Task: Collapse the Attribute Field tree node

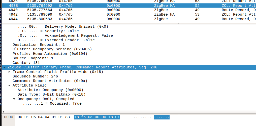Action: [x=9, y=86]
